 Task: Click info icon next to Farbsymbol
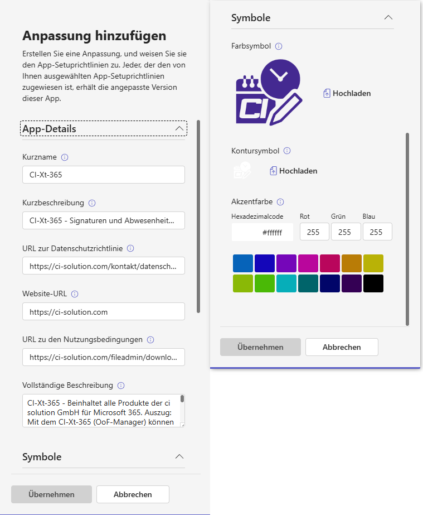[x=279, y=46]
